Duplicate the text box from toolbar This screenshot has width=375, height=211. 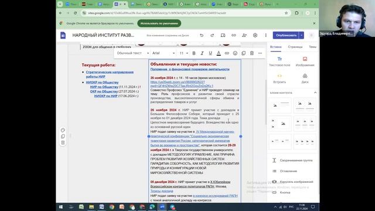click(x=244, y=53)
